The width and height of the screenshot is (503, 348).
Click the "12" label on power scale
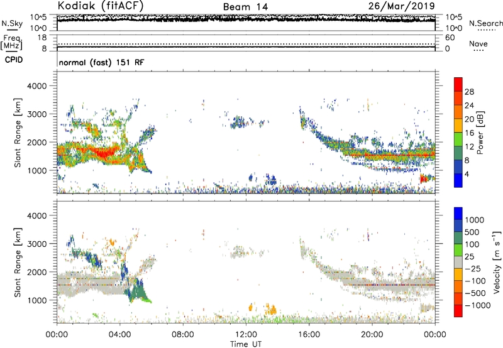point(469,147)
